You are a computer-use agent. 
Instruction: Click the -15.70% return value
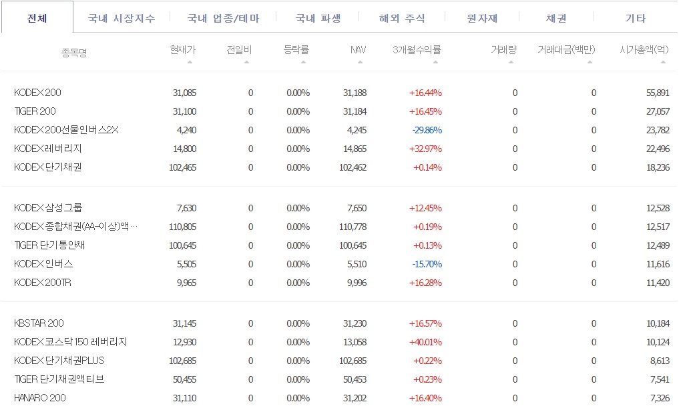tap(427, 264)
